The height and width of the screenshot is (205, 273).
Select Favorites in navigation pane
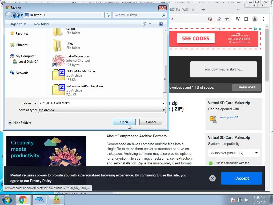(22, 33)
